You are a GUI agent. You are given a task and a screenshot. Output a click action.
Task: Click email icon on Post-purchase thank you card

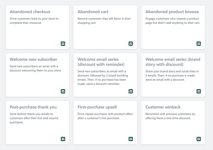click(63, 139)
